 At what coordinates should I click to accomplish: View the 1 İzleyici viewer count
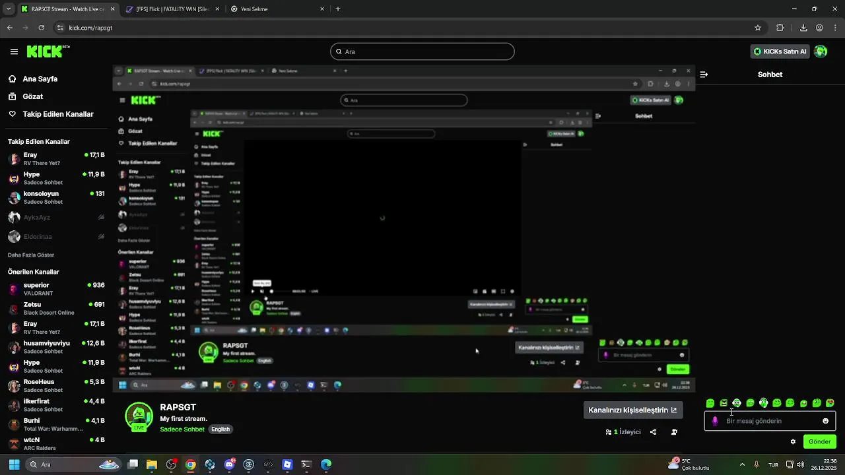click(623, 432)
